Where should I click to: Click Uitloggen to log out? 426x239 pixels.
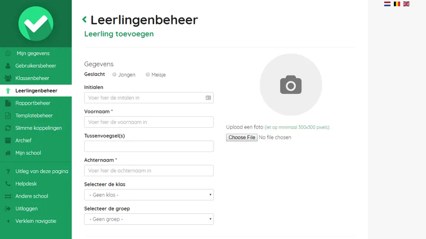pos(36,209)
